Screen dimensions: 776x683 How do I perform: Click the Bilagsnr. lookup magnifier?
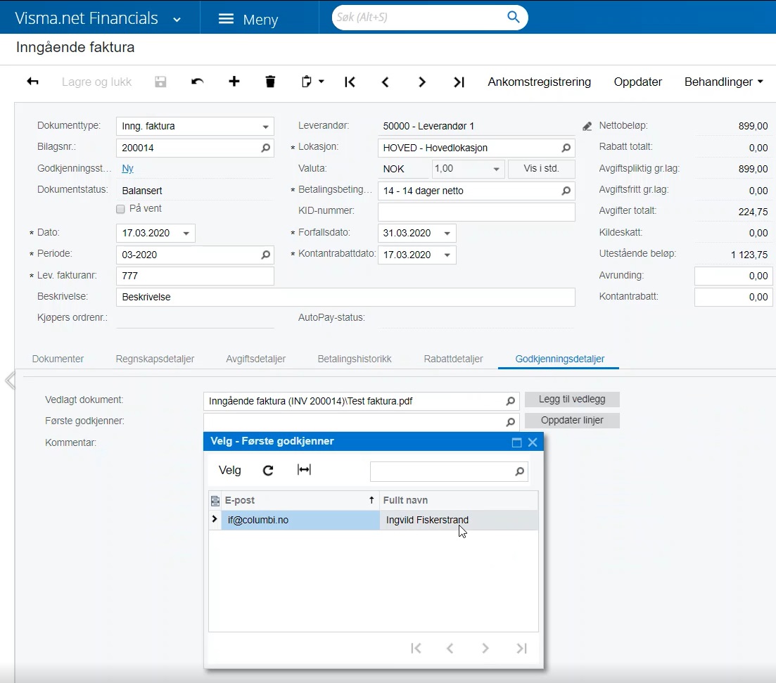click(266, 148)
